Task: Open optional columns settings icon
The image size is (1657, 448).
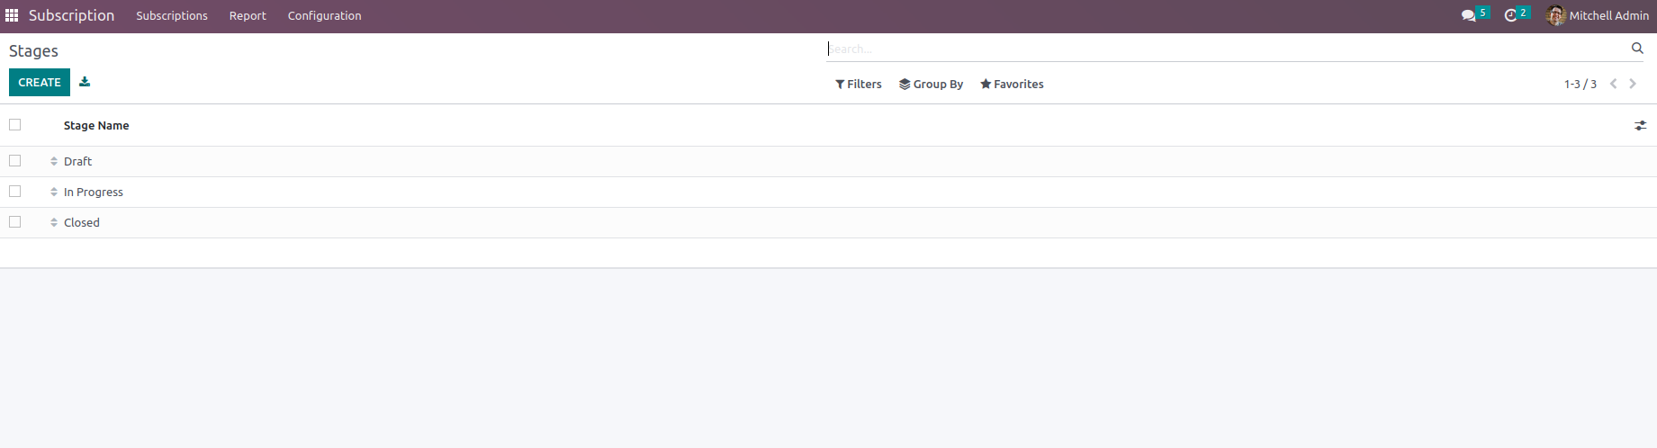Action: pos(1640,126)
